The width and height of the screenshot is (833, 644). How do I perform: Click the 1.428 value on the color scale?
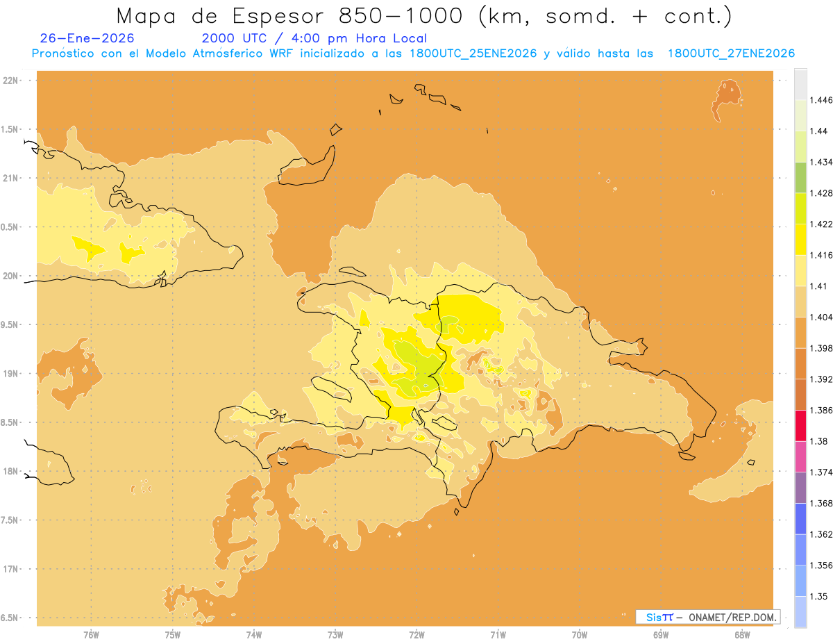point(821,193)
